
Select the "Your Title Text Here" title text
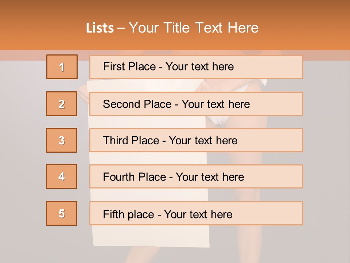194,28
